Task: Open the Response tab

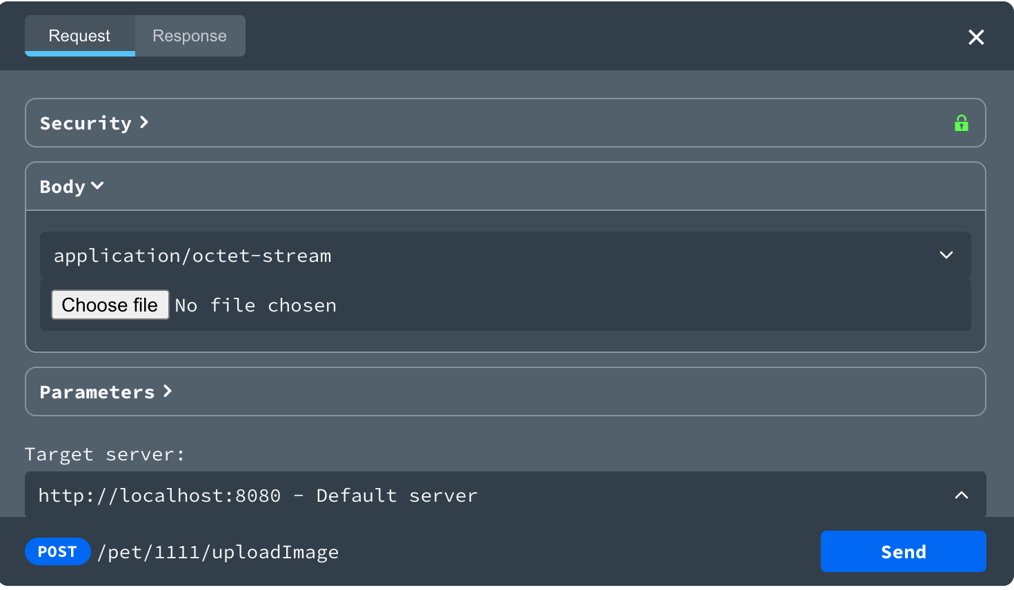Action: click(190, 36)
